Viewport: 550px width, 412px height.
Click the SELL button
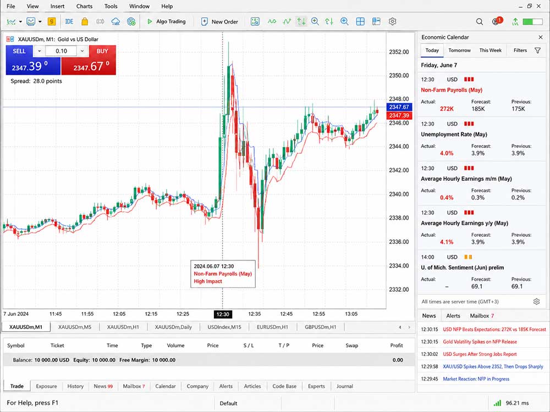[19, 51]
